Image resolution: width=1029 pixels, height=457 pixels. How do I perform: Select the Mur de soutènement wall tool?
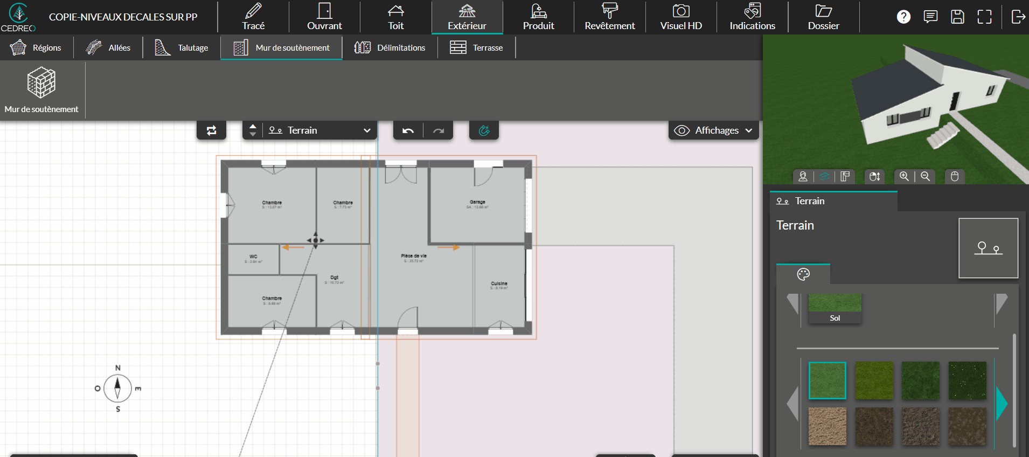coord(41,90)
